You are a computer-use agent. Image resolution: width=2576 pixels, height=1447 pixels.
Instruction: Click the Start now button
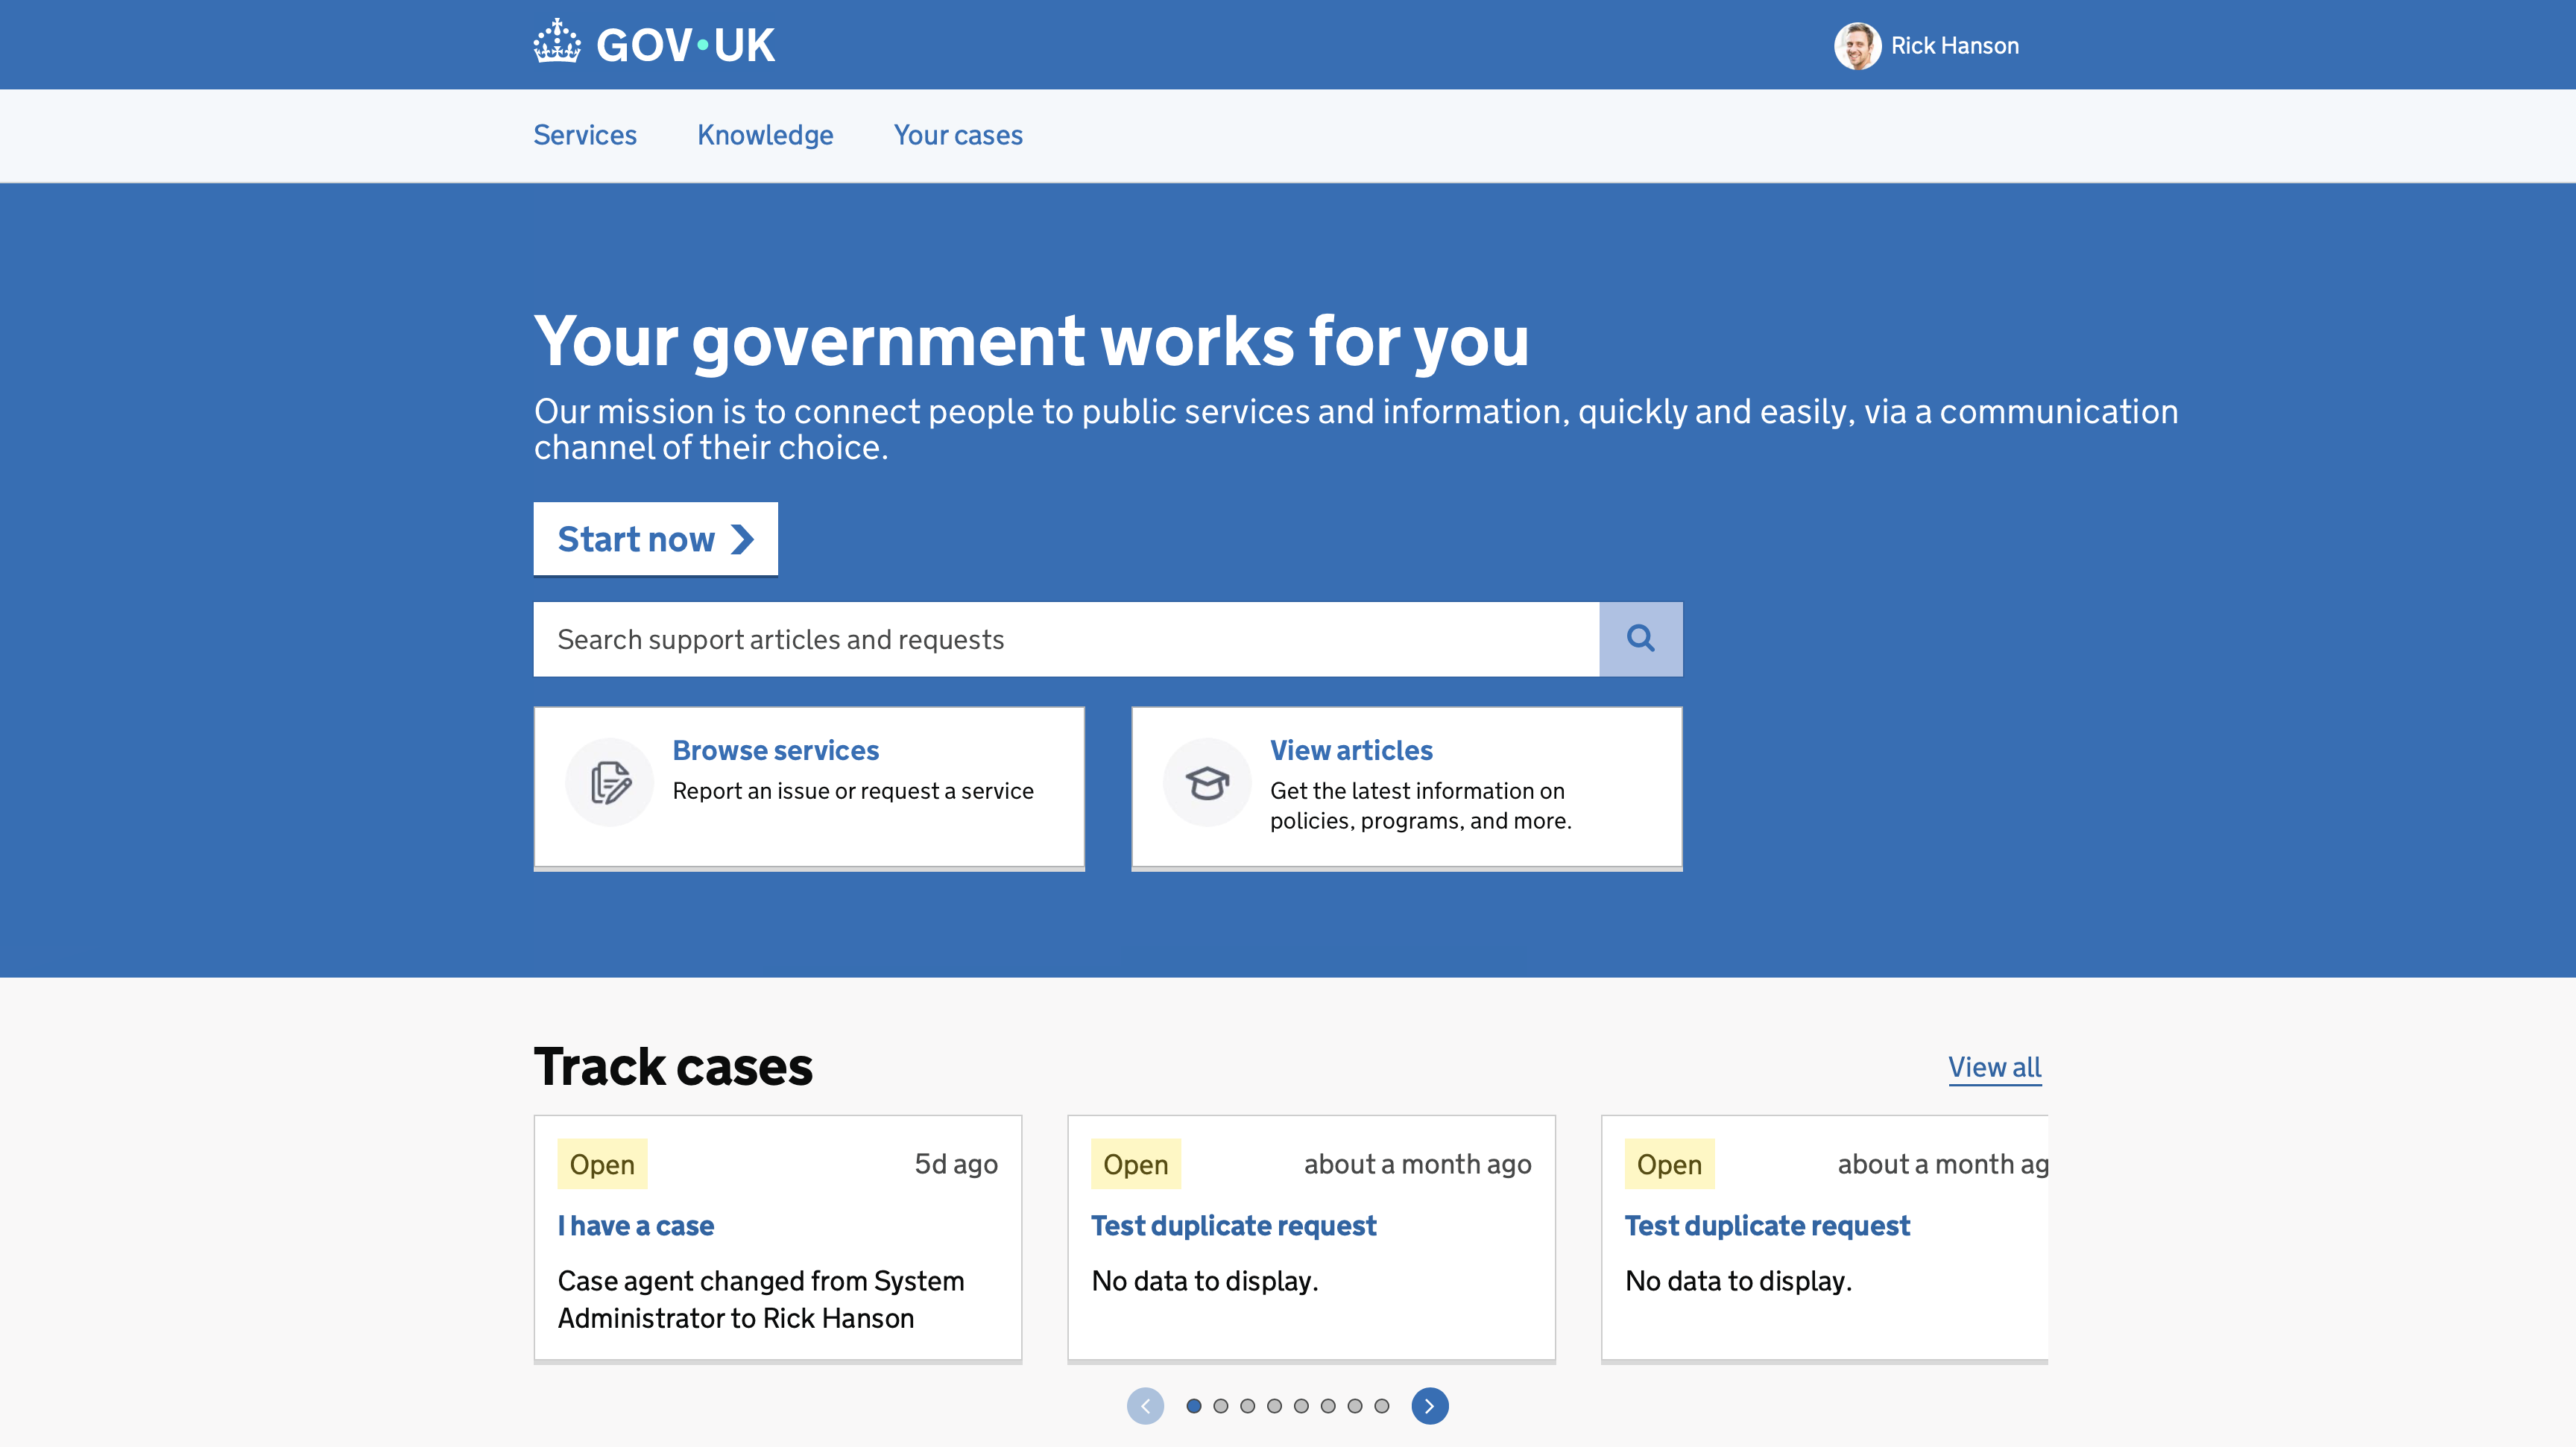tap(655, 539)
